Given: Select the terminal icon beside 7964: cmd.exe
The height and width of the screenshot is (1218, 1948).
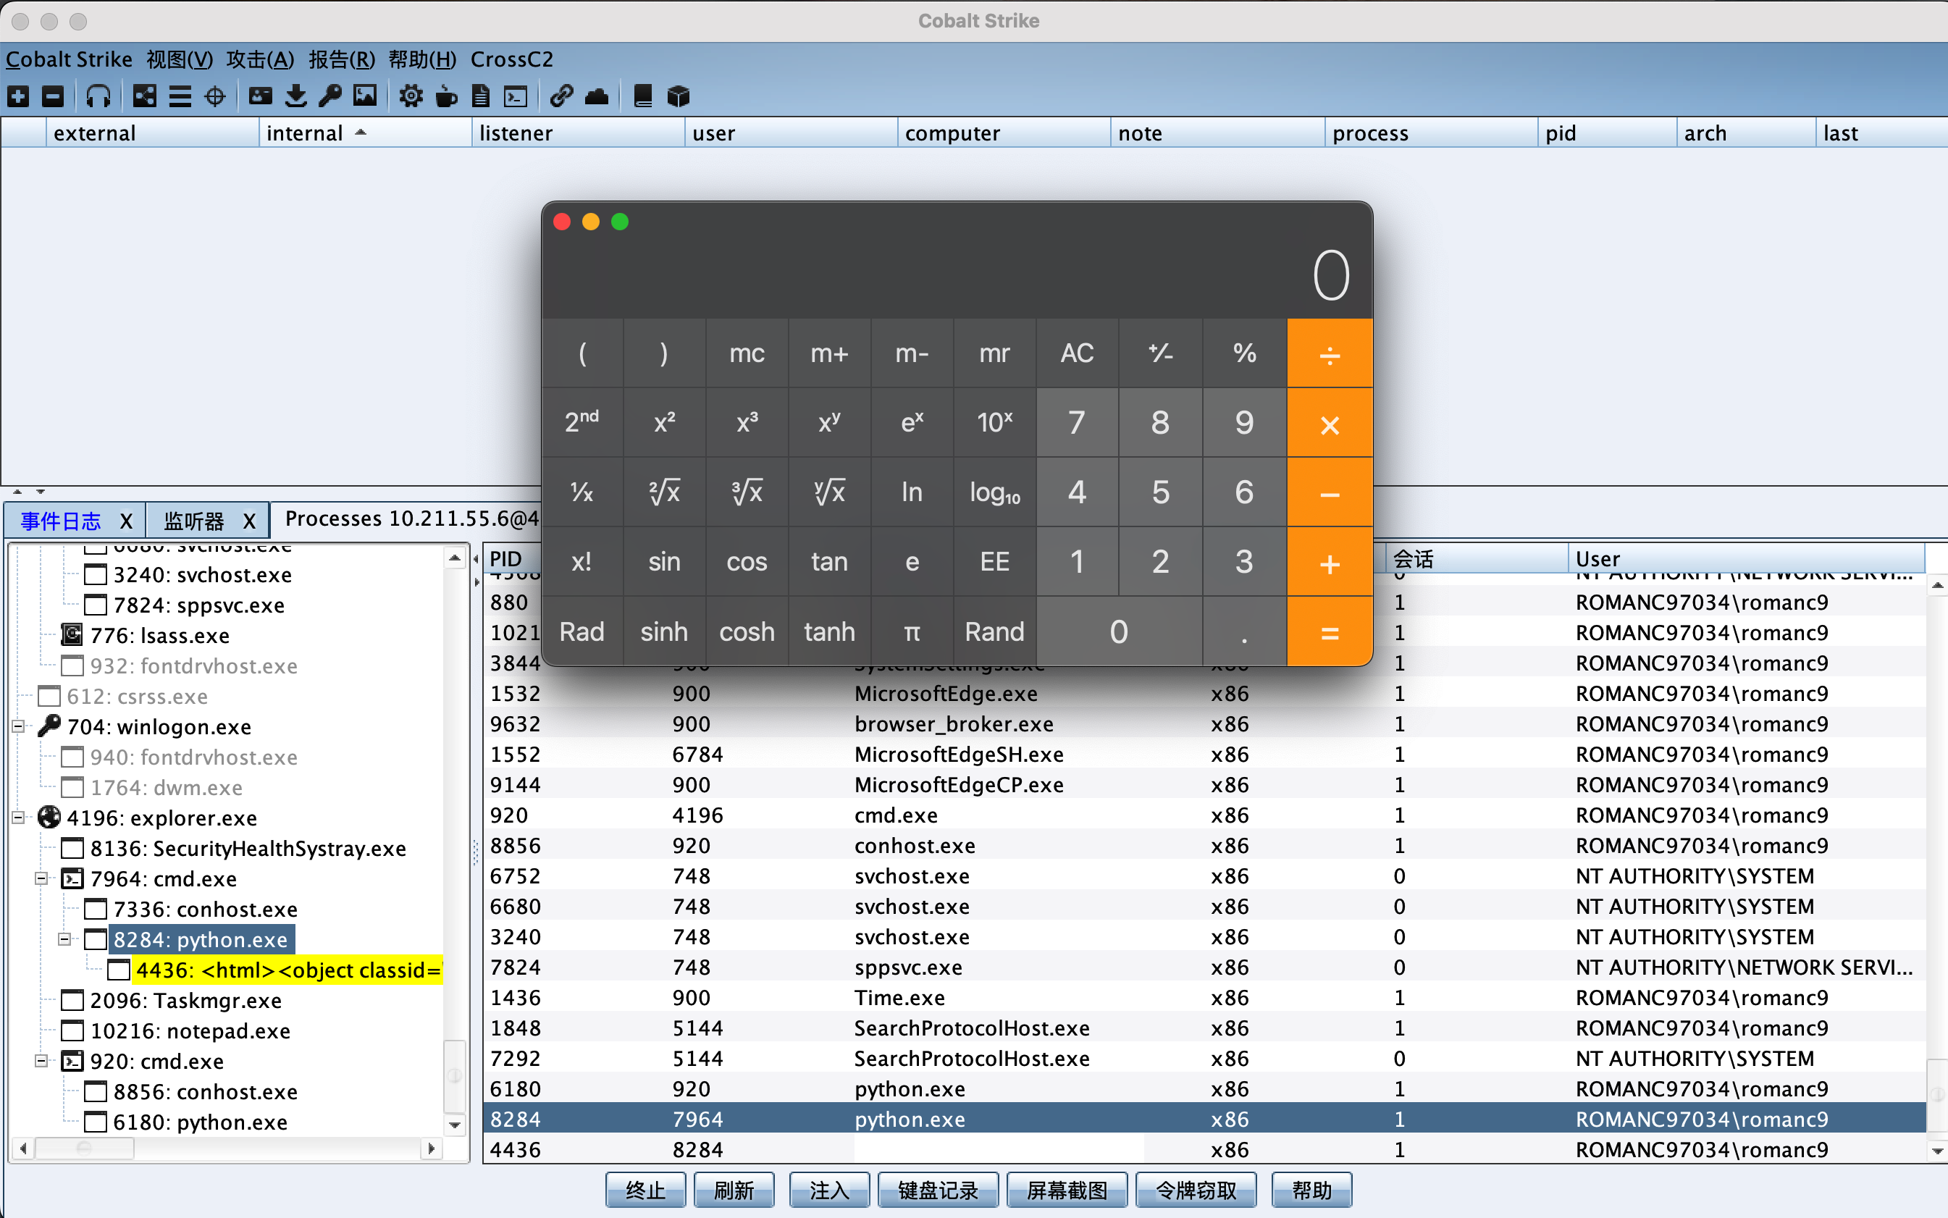Looking at the screenshot, I should pos(72,878).
